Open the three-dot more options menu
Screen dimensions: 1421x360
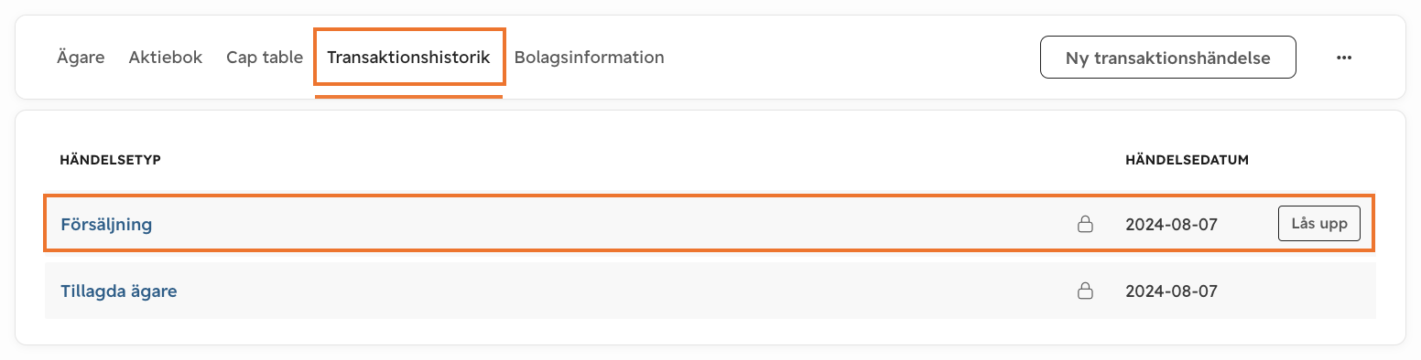[1344, 58]
